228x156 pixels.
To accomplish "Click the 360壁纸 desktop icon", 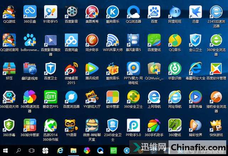I will coord(175,125).
